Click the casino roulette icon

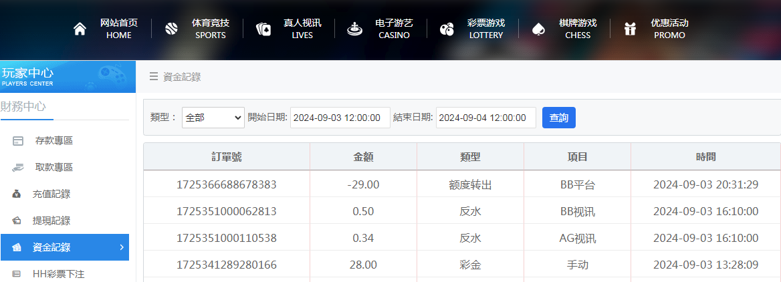(354, 29)
